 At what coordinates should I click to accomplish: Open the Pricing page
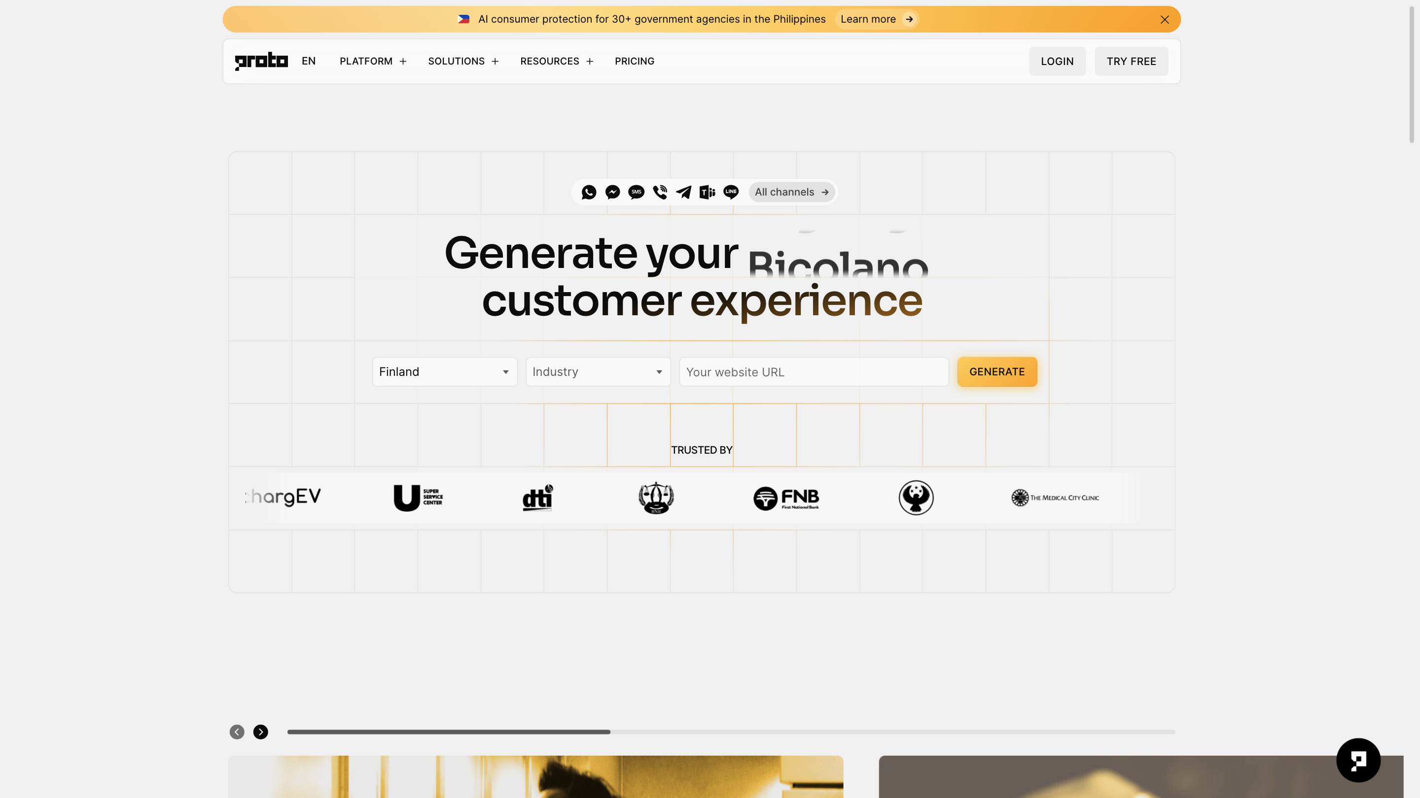tap(635, 61)
